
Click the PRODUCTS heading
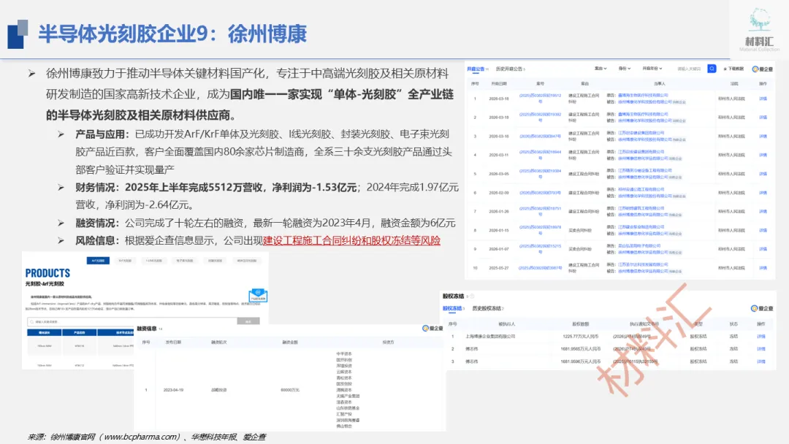[x=47, y=273]
